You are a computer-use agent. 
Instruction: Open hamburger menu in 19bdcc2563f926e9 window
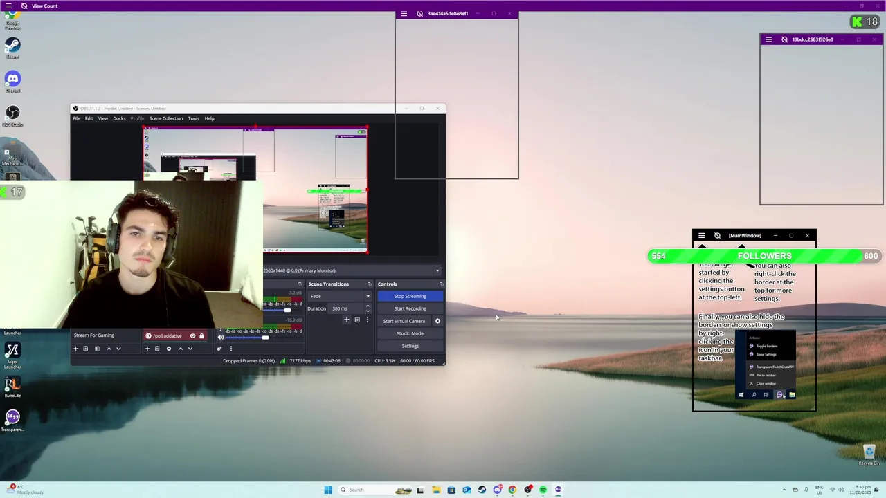(768, 39)
